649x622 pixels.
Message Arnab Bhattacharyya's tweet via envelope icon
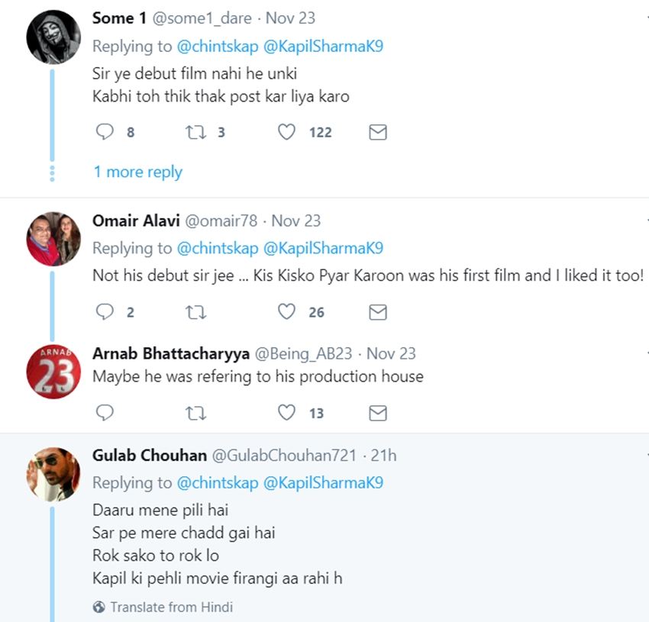377,413
